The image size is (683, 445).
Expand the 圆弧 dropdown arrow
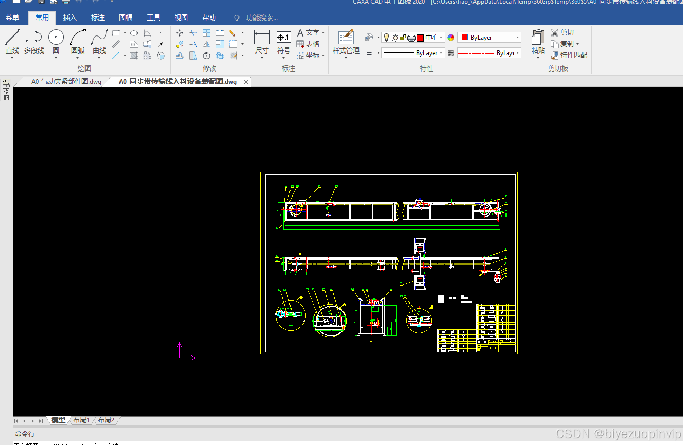(x=78, y=58)
